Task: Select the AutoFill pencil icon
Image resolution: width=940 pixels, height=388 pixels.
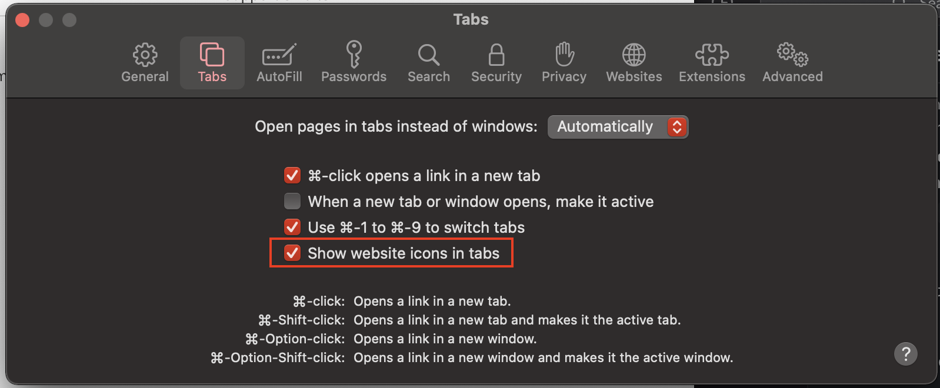Action: click(279, 55)
